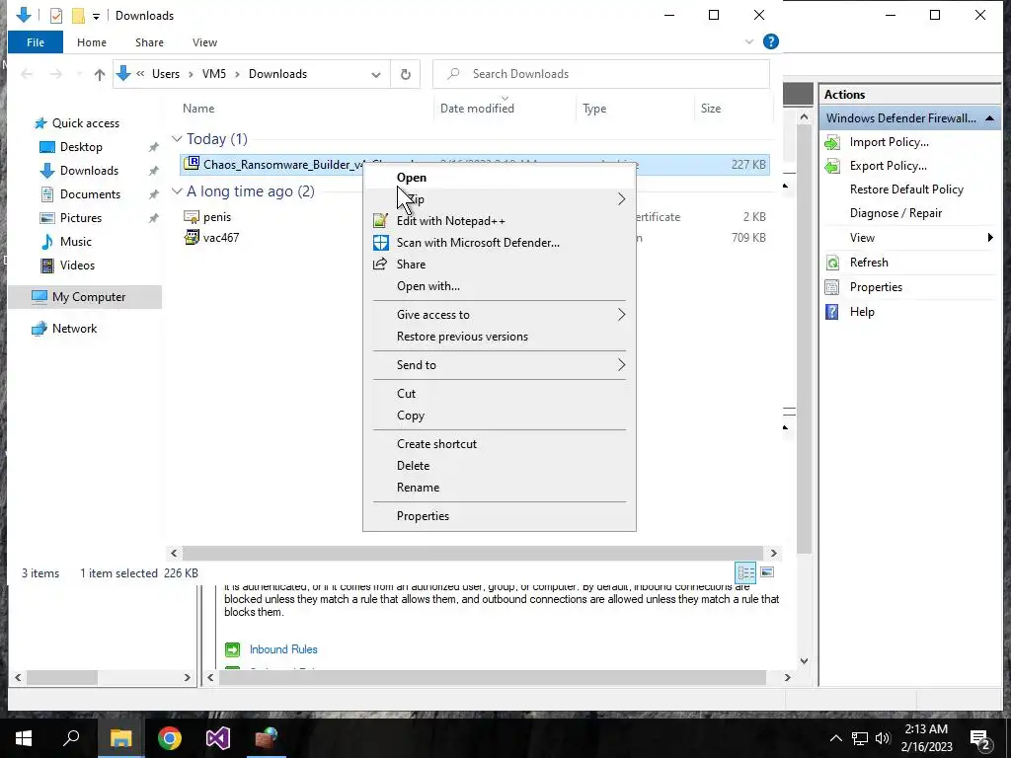Choose Restore previous versions
1011x758 pixels.
click(462, 337)
